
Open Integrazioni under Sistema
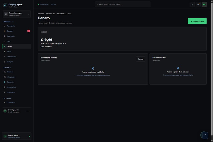(x=17, y=77)
